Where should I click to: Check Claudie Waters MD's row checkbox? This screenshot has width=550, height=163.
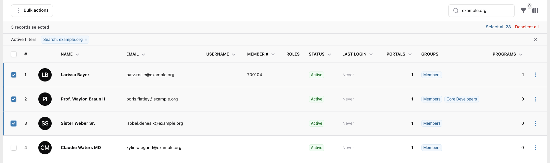(14, 148)
